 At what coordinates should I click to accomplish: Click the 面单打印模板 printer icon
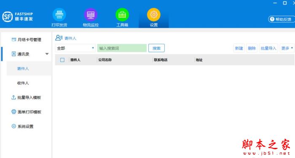[x=14, y=112]
